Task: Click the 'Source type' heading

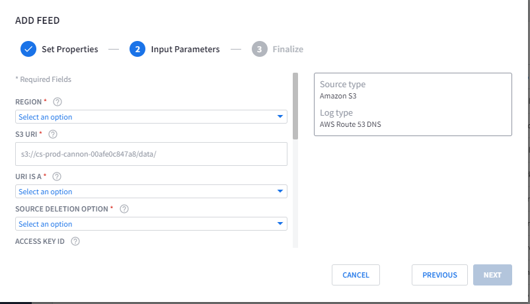Action: (x=342, y=84)
